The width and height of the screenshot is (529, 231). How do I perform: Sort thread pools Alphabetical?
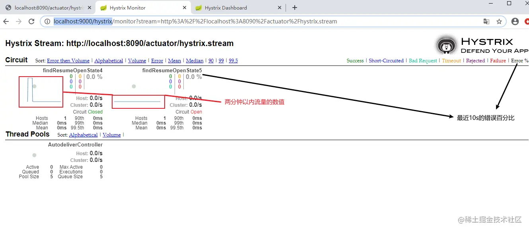point(83,135)
